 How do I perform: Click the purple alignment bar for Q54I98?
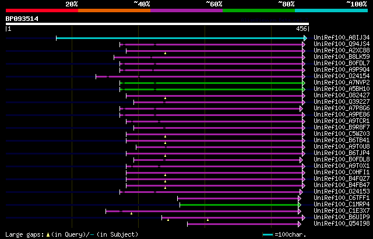click(243, 224)
